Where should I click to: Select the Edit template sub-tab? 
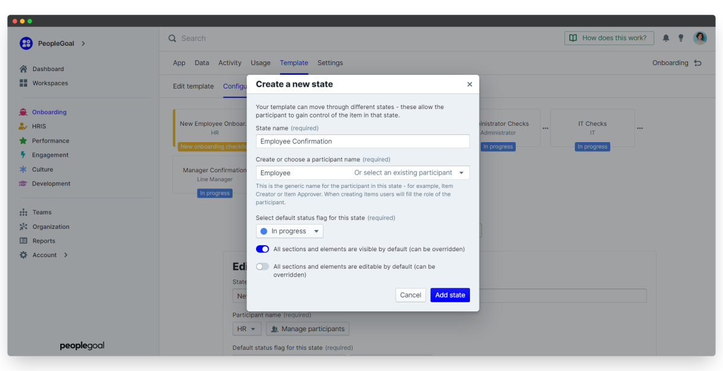pos(193,86)
